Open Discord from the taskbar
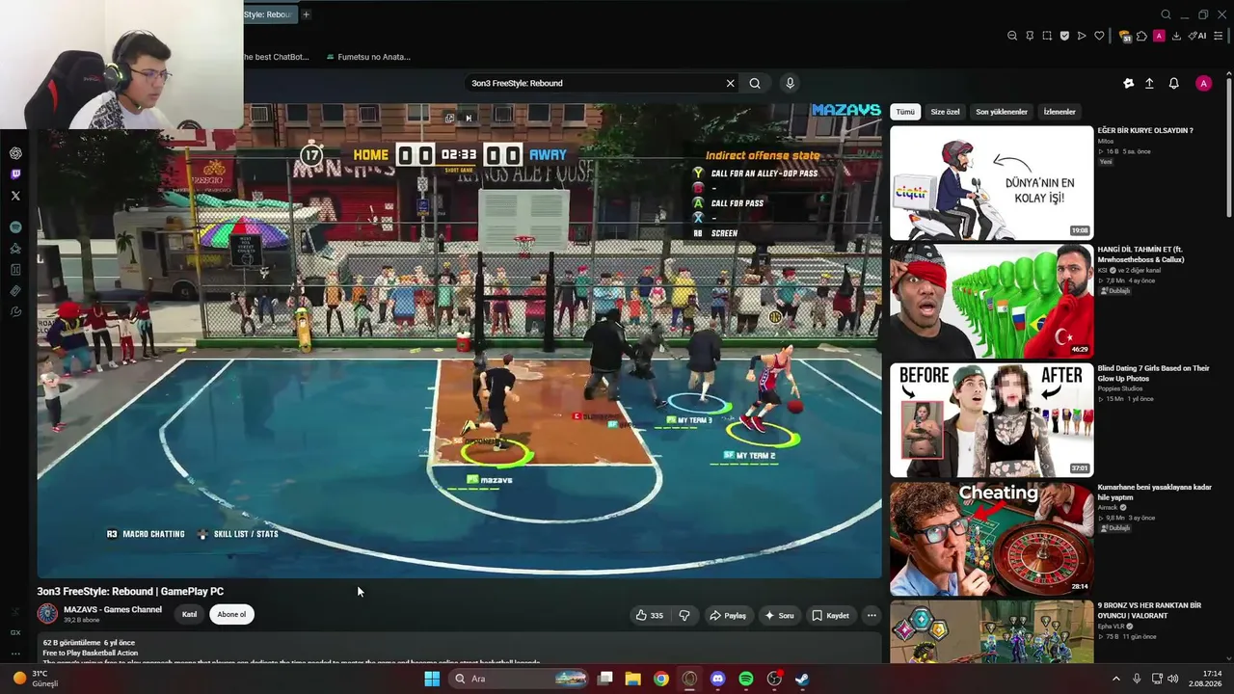 click(x=717, y=679)
